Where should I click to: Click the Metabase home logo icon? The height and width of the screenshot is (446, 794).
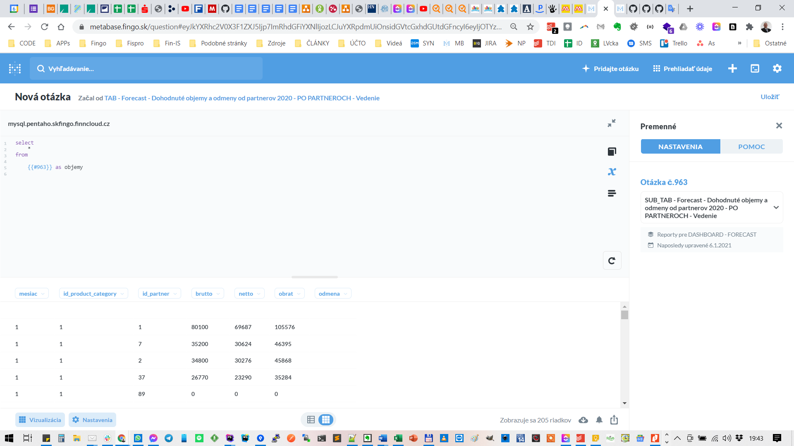15,69
